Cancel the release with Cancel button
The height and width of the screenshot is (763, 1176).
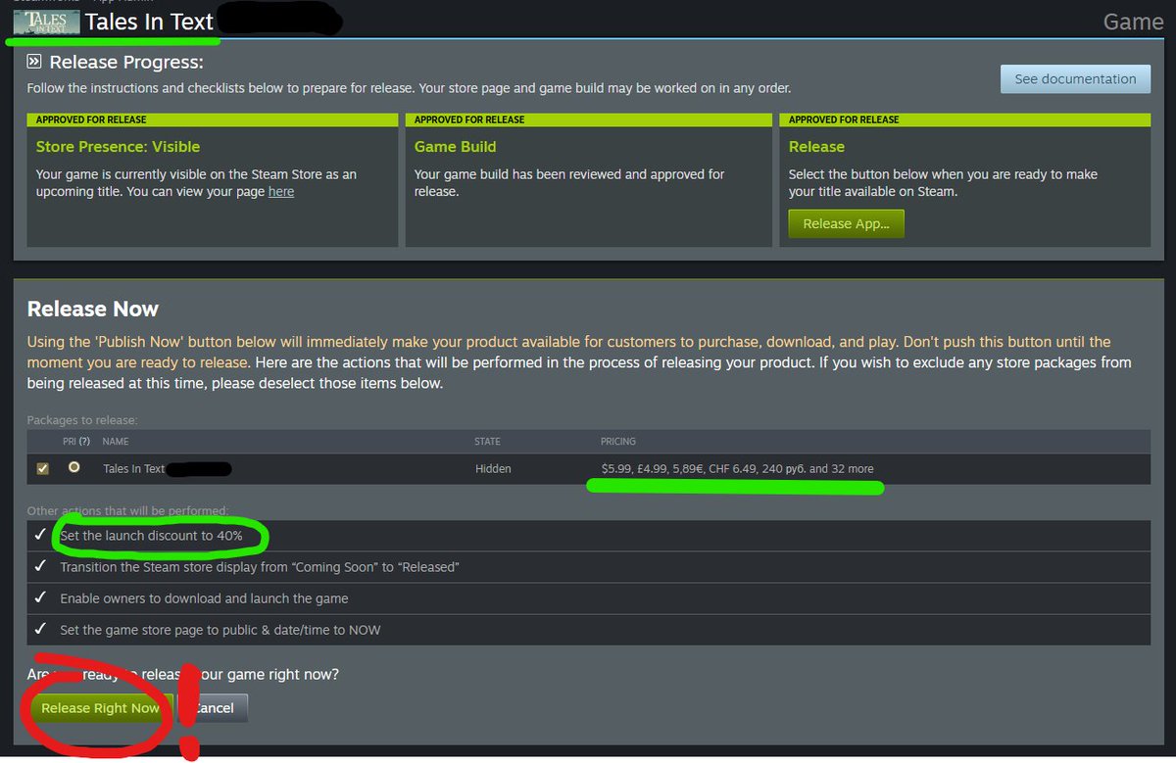coord(213,708)
